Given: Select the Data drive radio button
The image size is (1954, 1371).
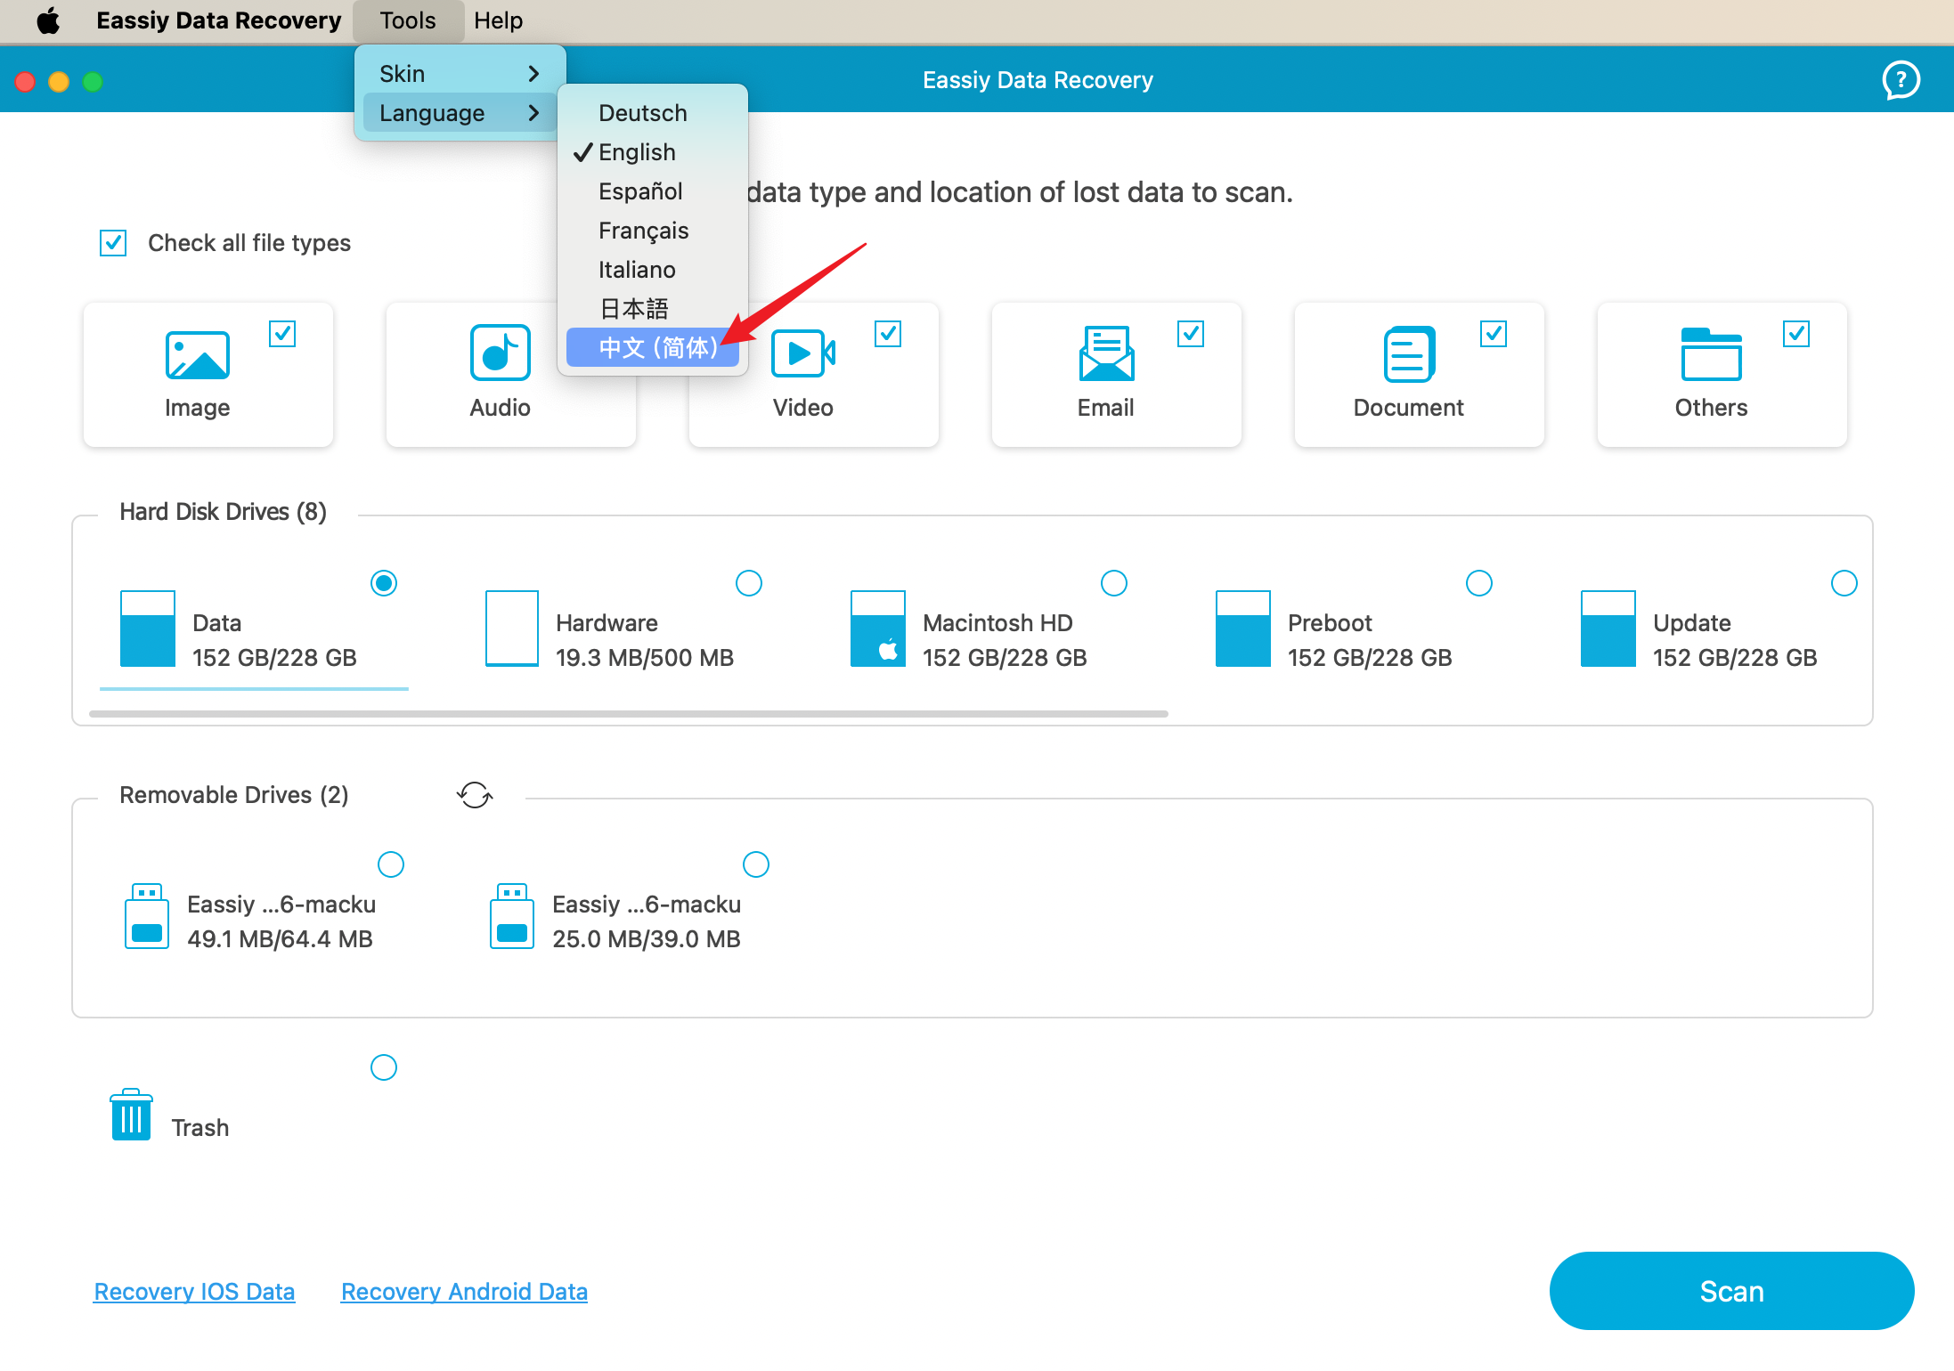Looking at the screenshot, I should (x=384, y=583).
